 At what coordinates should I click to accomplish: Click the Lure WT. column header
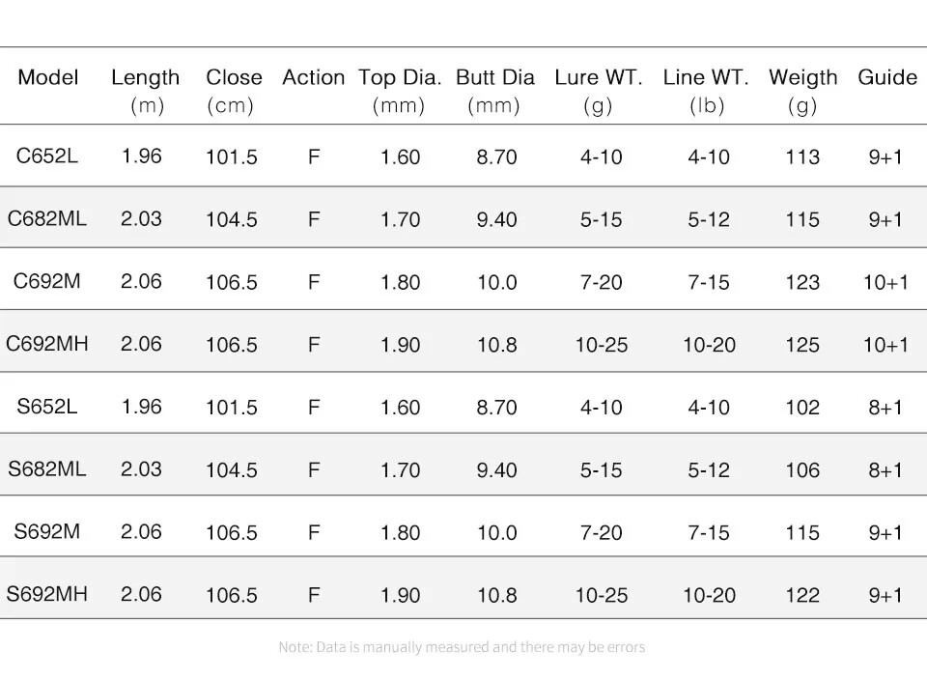(x=598, y=90)
